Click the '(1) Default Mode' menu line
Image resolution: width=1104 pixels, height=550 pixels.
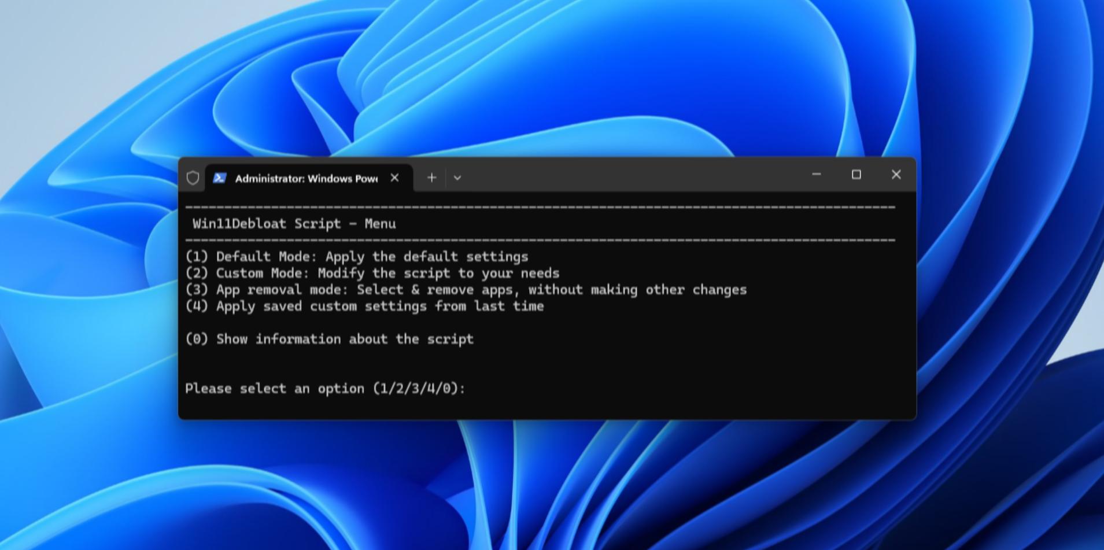pos(357,257)
